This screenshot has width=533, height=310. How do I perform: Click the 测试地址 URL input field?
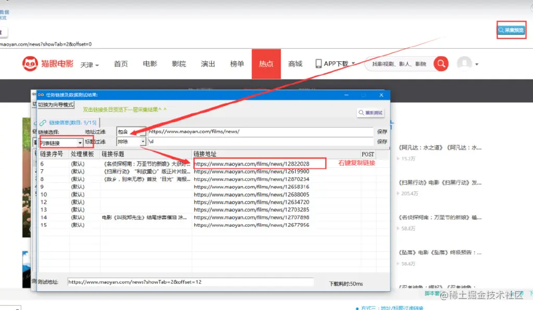coord(191,282)
